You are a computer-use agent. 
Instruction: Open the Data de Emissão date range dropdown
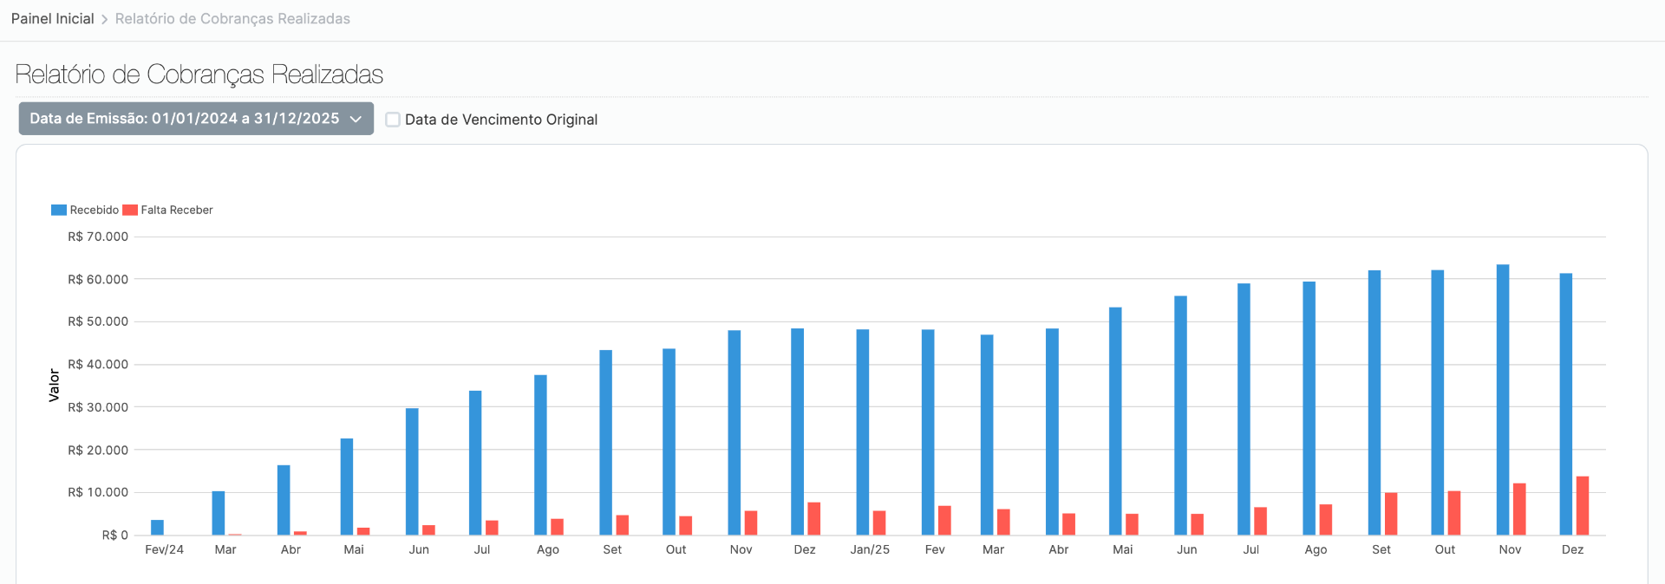tap(196, 119)
